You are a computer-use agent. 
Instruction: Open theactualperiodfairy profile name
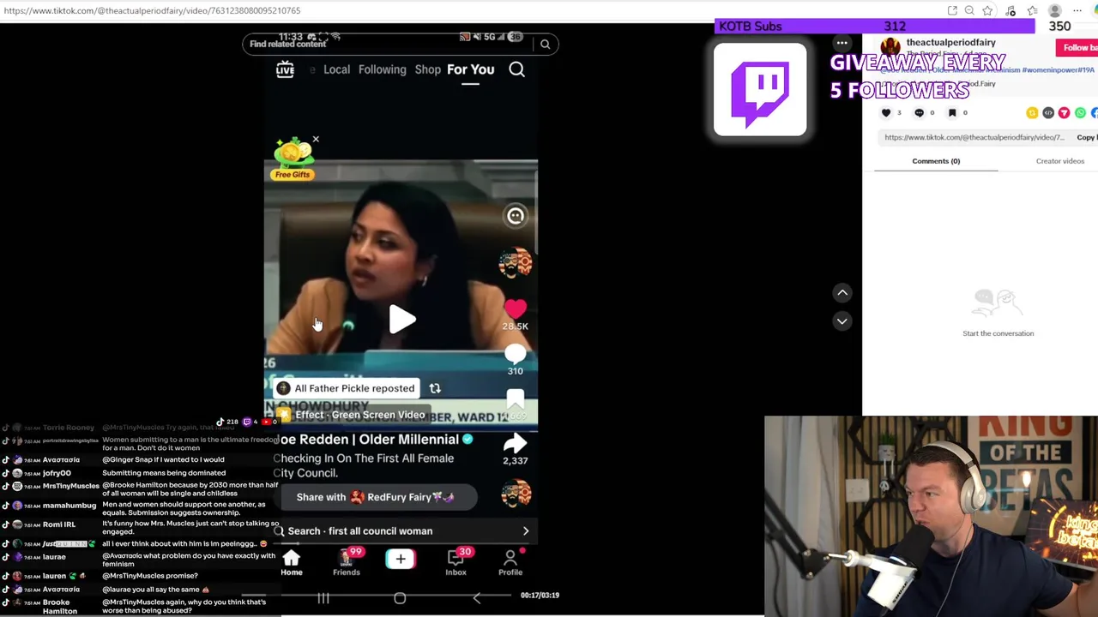click(x=950, y=42)
